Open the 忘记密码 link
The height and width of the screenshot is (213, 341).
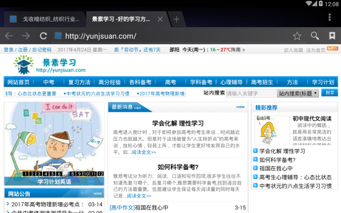[41, 50]
